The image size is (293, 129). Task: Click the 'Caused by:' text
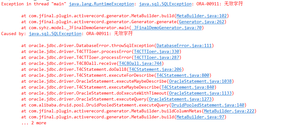[x=14, y=34]
